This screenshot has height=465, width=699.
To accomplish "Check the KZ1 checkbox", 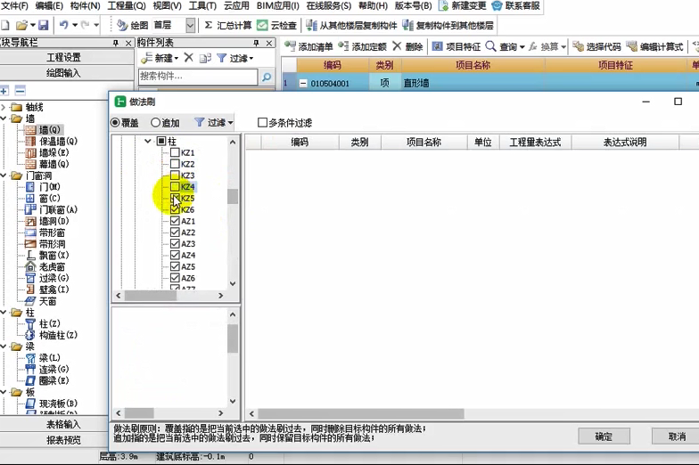I will [176, 153].
